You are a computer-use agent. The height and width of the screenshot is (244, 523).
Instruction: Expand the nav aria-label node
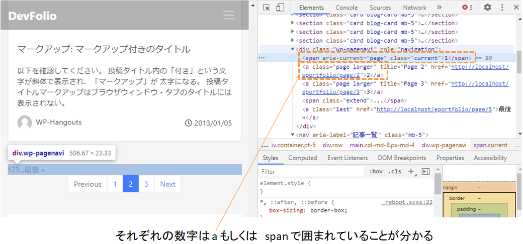(x=293, y=135)
